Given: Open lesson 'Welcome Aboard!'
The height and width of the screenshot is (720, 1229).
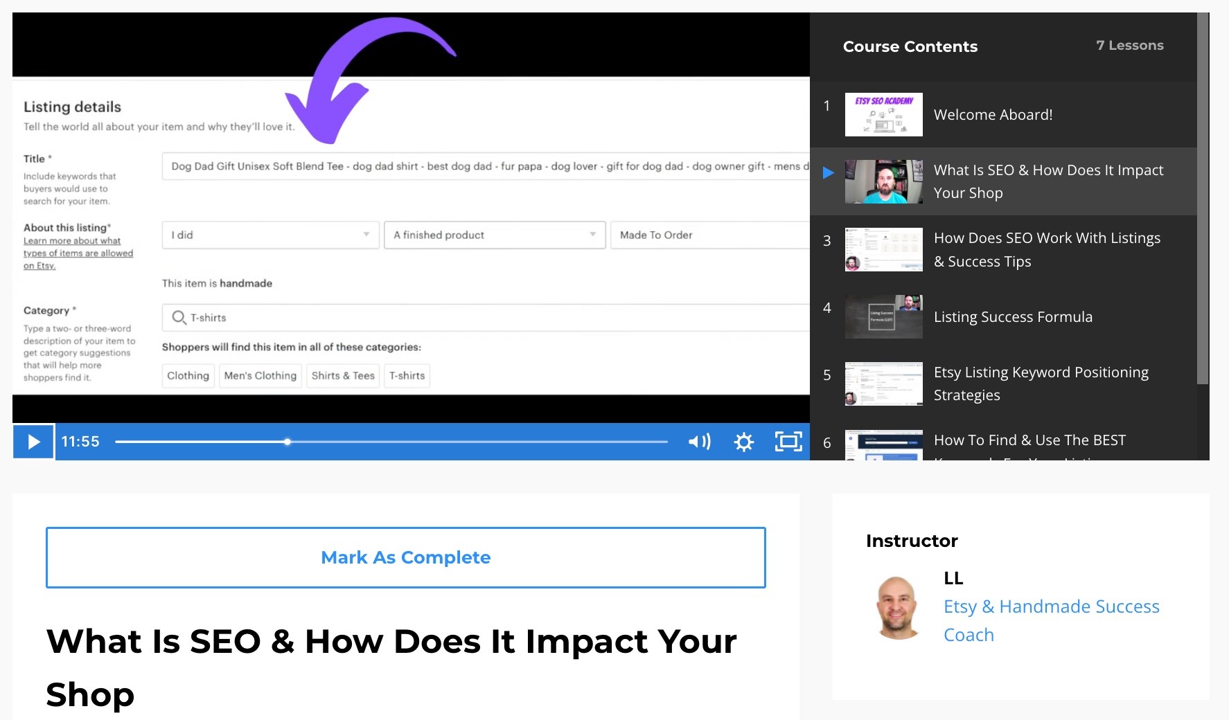Looking at the screenshot, I should 1003,114.
